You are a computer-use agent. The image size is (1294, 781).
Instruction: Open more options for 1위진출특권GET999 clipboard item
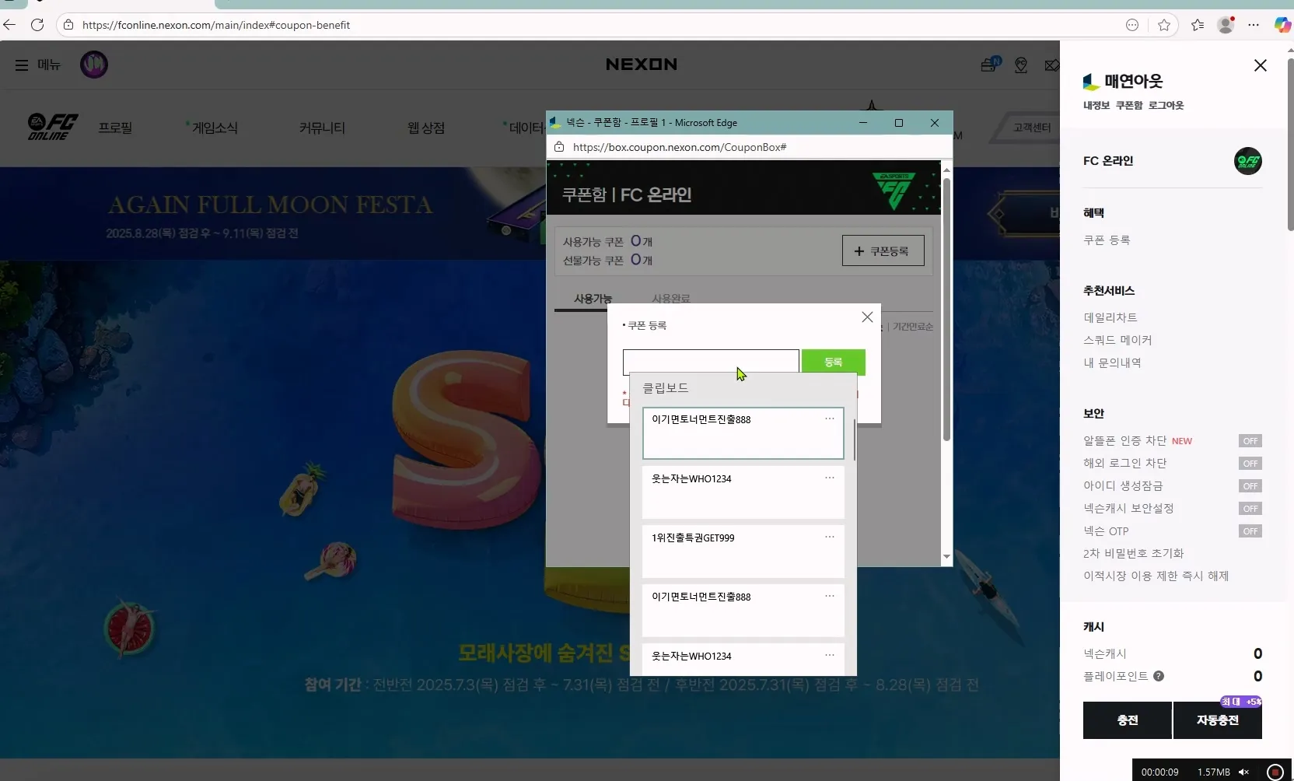coord(830,537)
